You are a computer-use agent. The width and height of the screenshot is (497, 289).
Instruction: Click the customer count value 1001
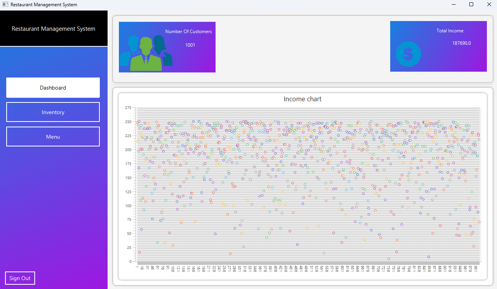[190, 45]
